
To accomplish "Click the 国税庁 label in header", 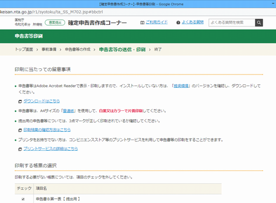I will [x=19, y=20].
